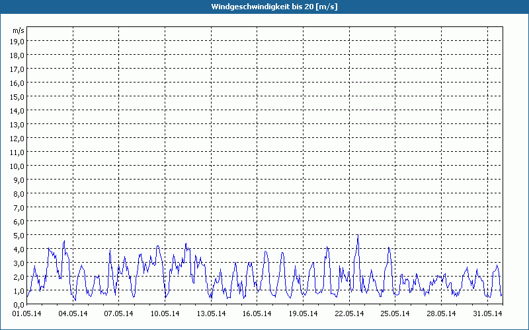Image resolution: width=529 pixels, height=330 pixels.
Task: Click the 5,0 y-axis label
Action: (19, 236)
